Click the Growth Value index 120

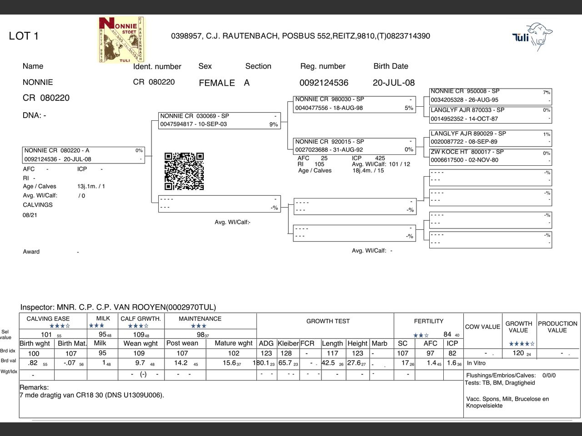click(518, 353)
